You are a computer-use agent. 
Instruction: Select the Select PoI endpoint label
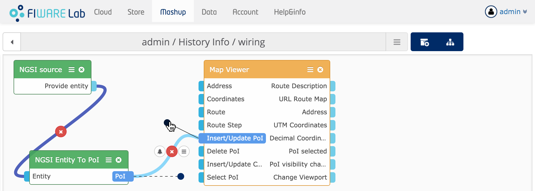pos(223,177)
